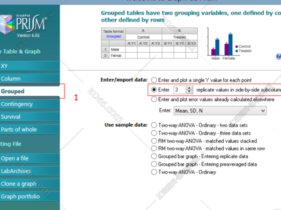Increase replicate count with the up arrow
Viewport: 281px width, 210px height.
click(189, 88)
